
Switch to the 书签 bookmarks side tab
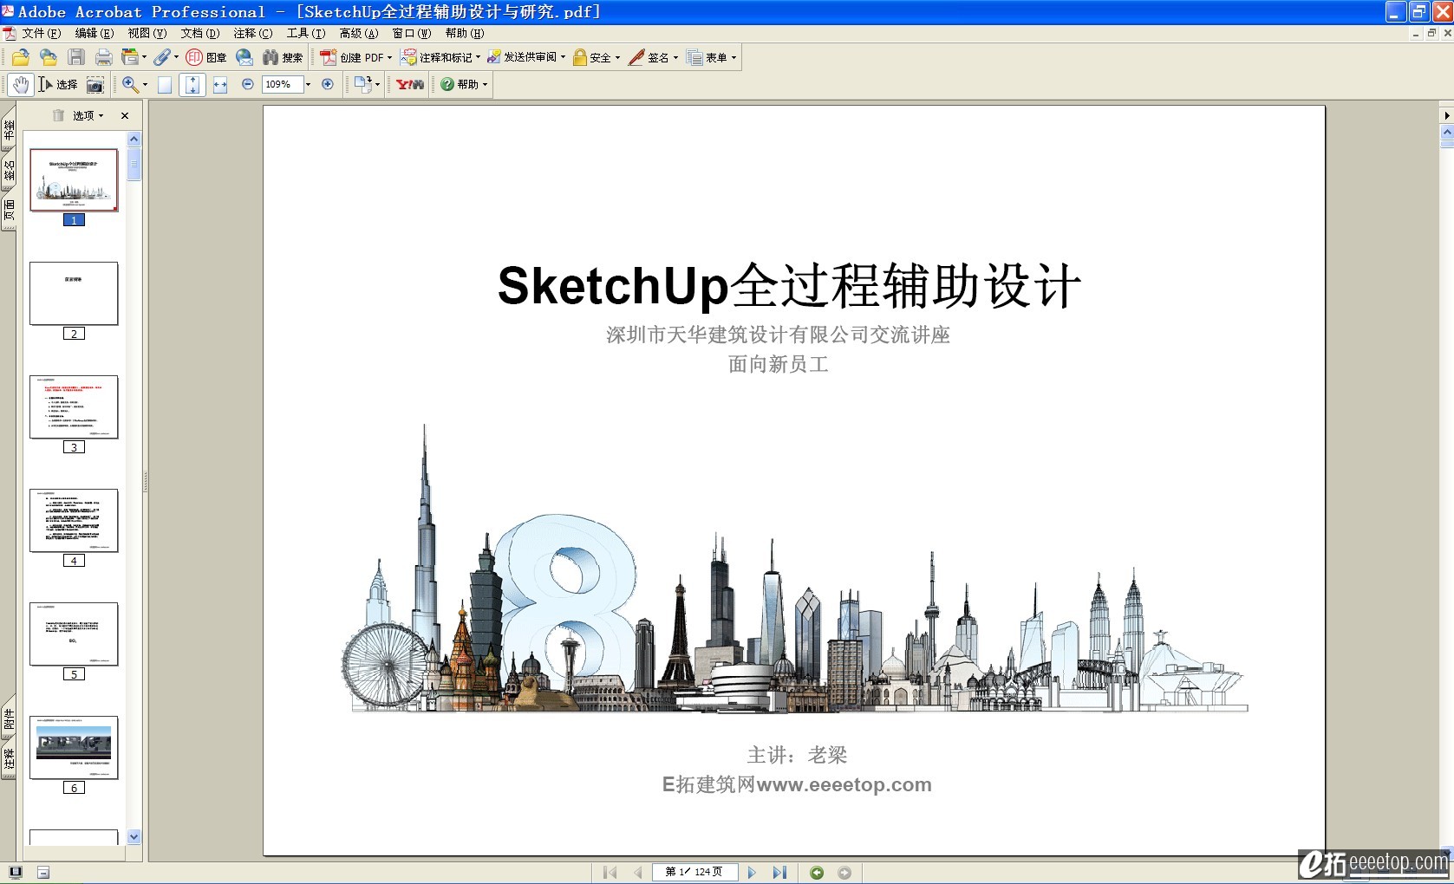coord(9,130)
